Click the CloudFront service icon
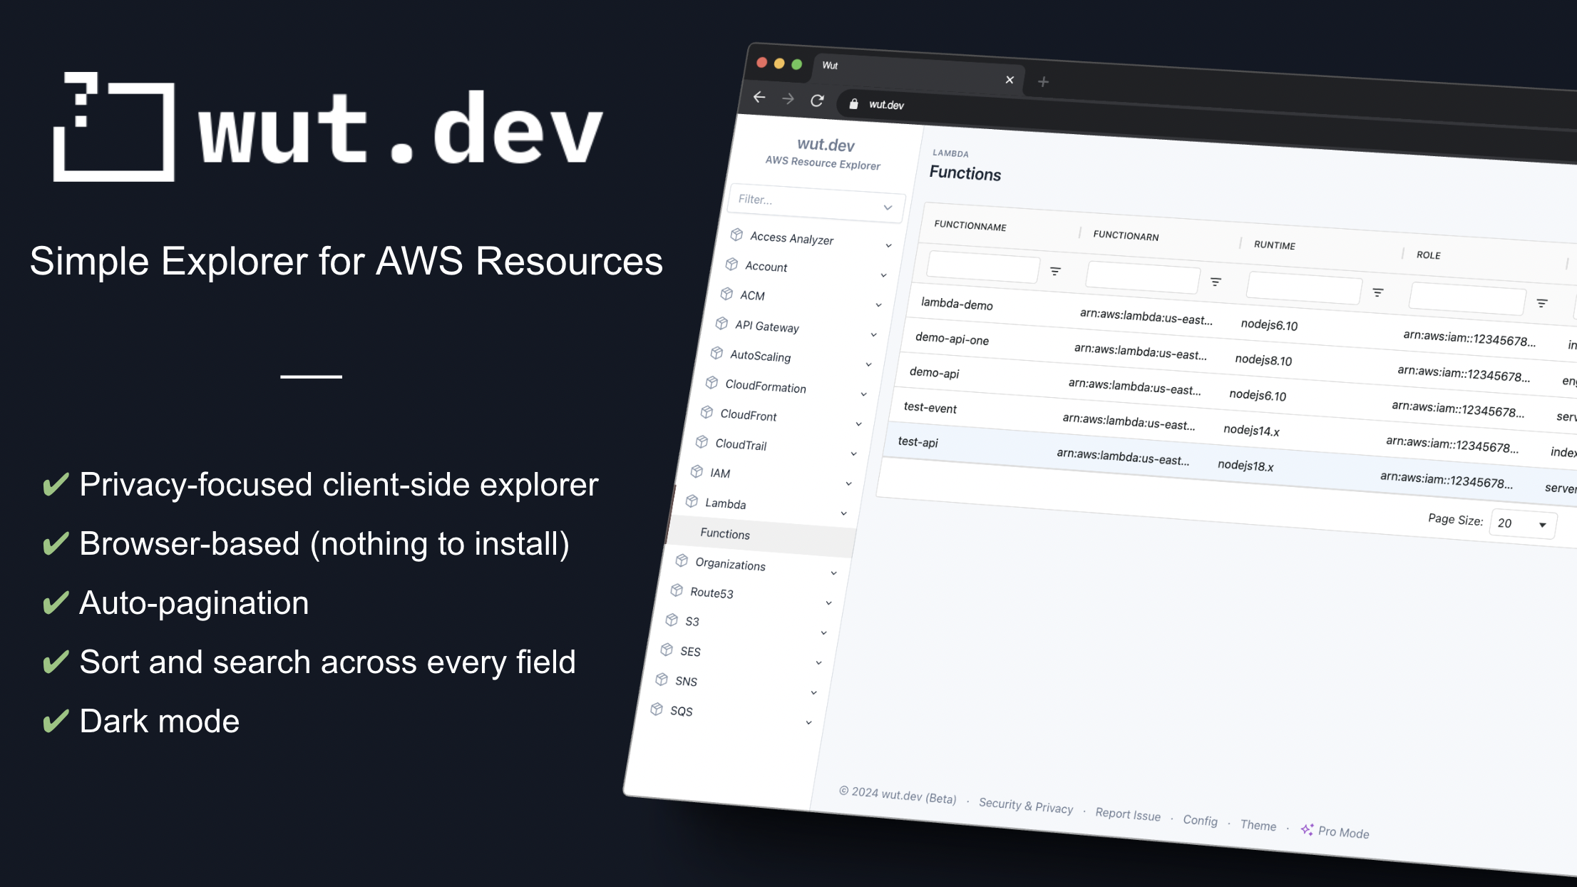 [706, 413]
